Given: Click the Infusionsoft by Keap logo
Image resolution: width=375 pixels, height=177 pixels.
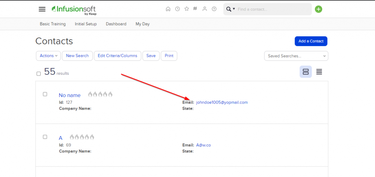Looking at the screenshot, I should point(74,10).
